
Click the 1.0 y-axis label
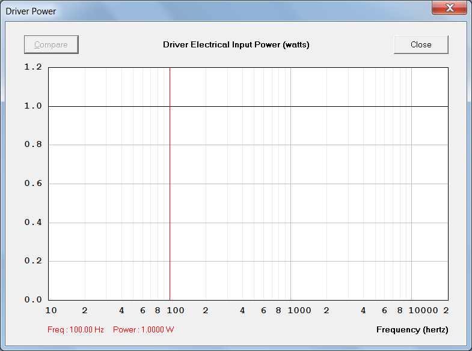[x=33, y=106]
